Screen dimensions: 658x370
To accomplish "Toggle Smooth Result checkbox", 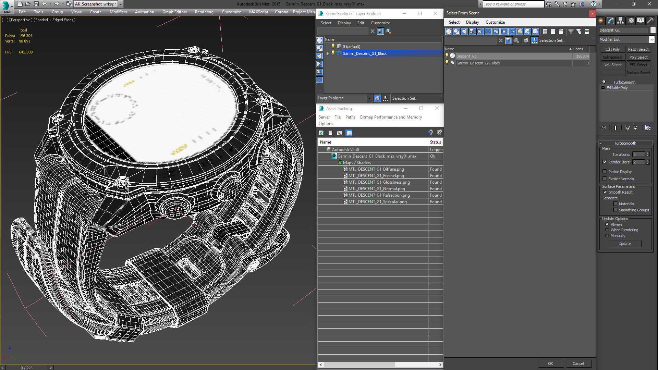I will (605, 192).
